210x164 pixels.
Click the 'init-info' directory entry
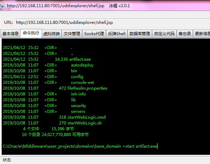78,94
